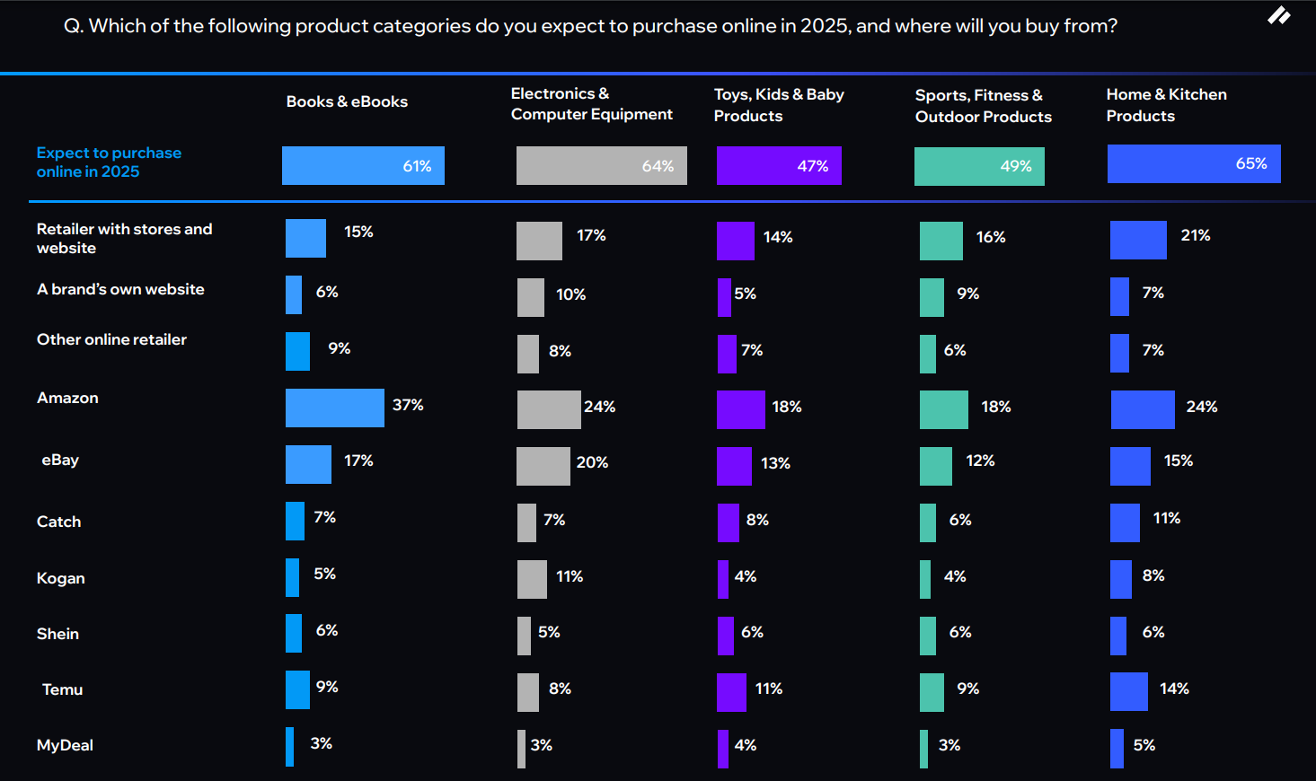Click the survey question text at the top
1316x781 pixels.
coord(590,26)
